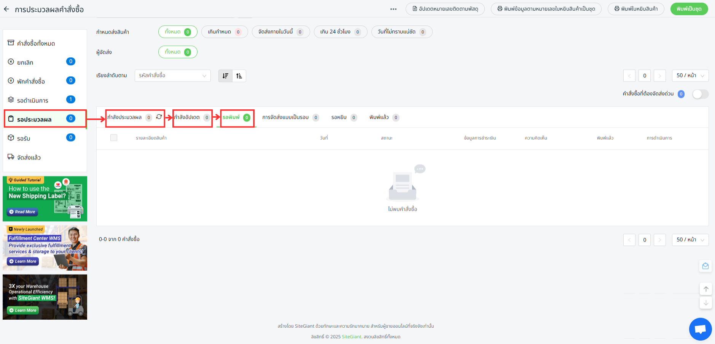Open รอดำเนินการ in the sidebar

(33, 100)
